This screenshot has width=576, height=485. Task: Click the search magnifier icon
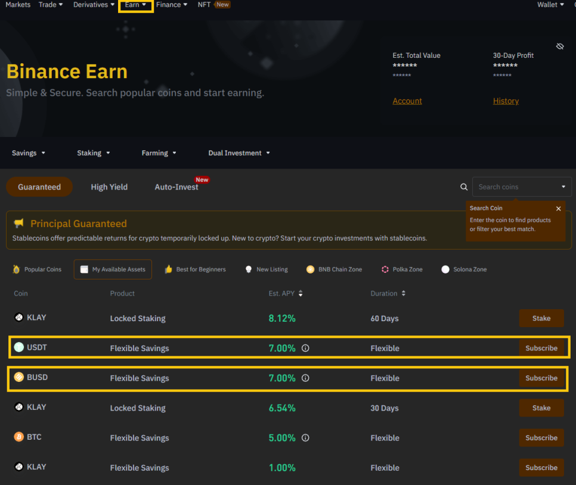click(464, 187)
